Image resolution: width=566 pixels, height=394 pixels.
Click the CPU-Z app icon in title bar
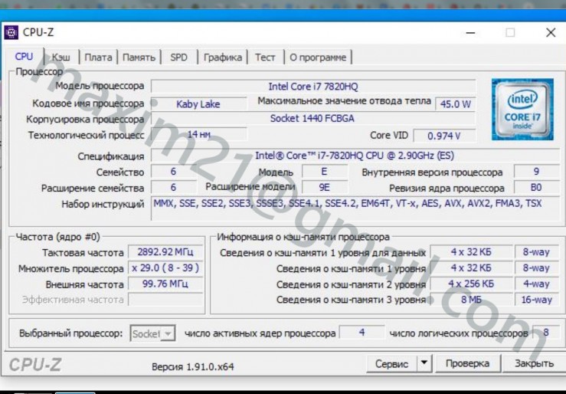click(11, 32)
